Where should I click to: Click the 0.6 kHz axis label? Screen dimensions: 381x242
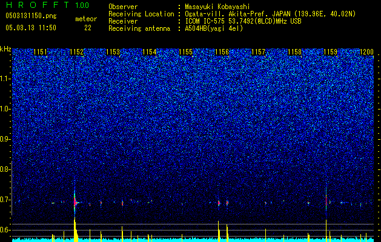click(x=5, y=230)
